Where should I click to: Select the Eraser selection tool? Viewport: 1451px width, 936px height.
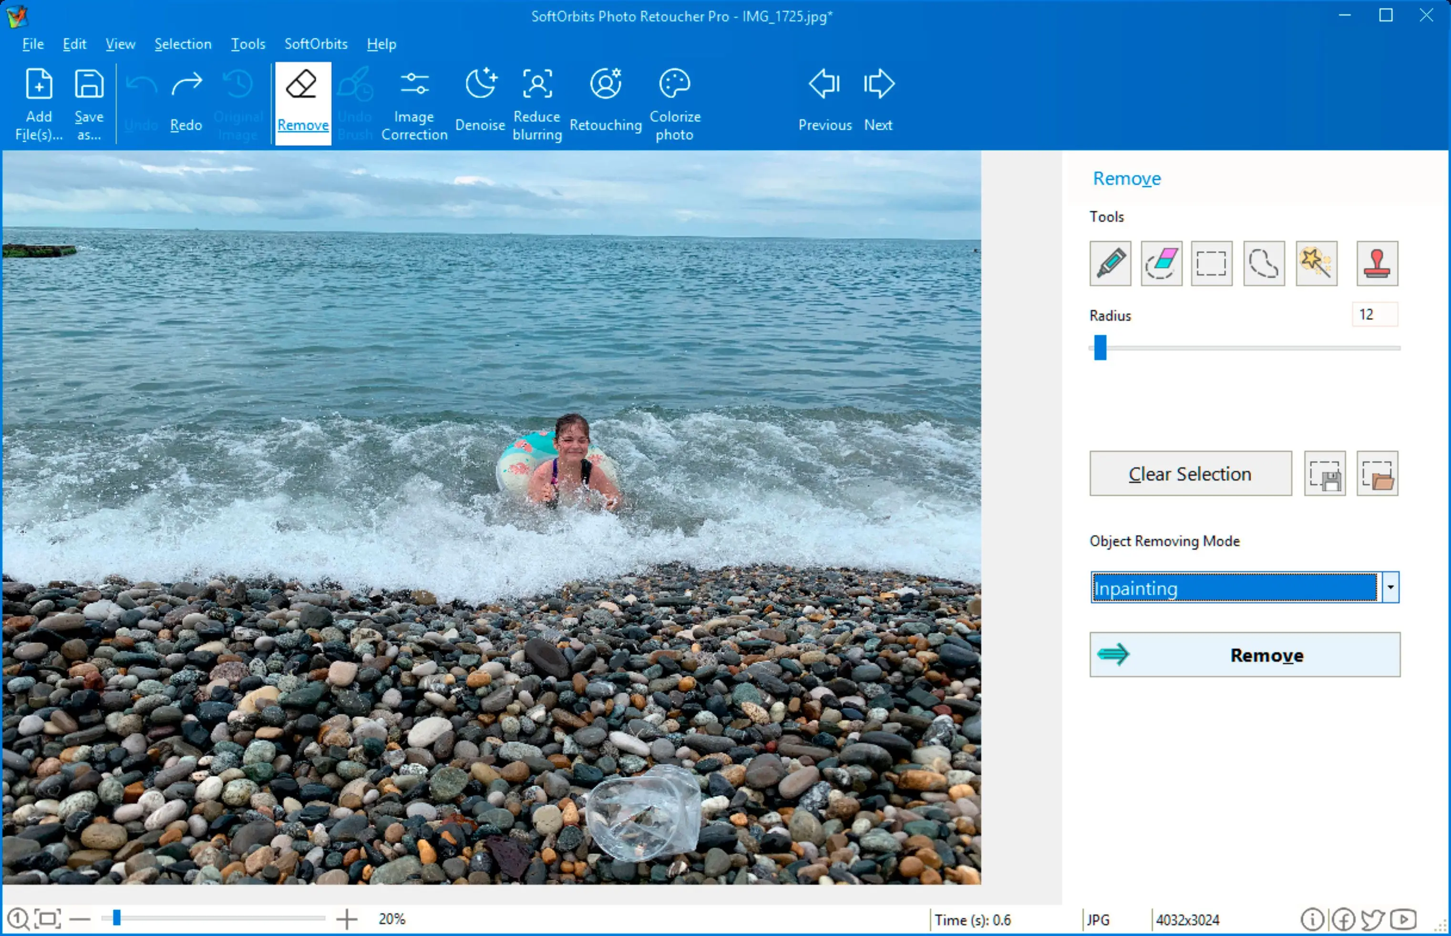click(x=1161, y=263)
